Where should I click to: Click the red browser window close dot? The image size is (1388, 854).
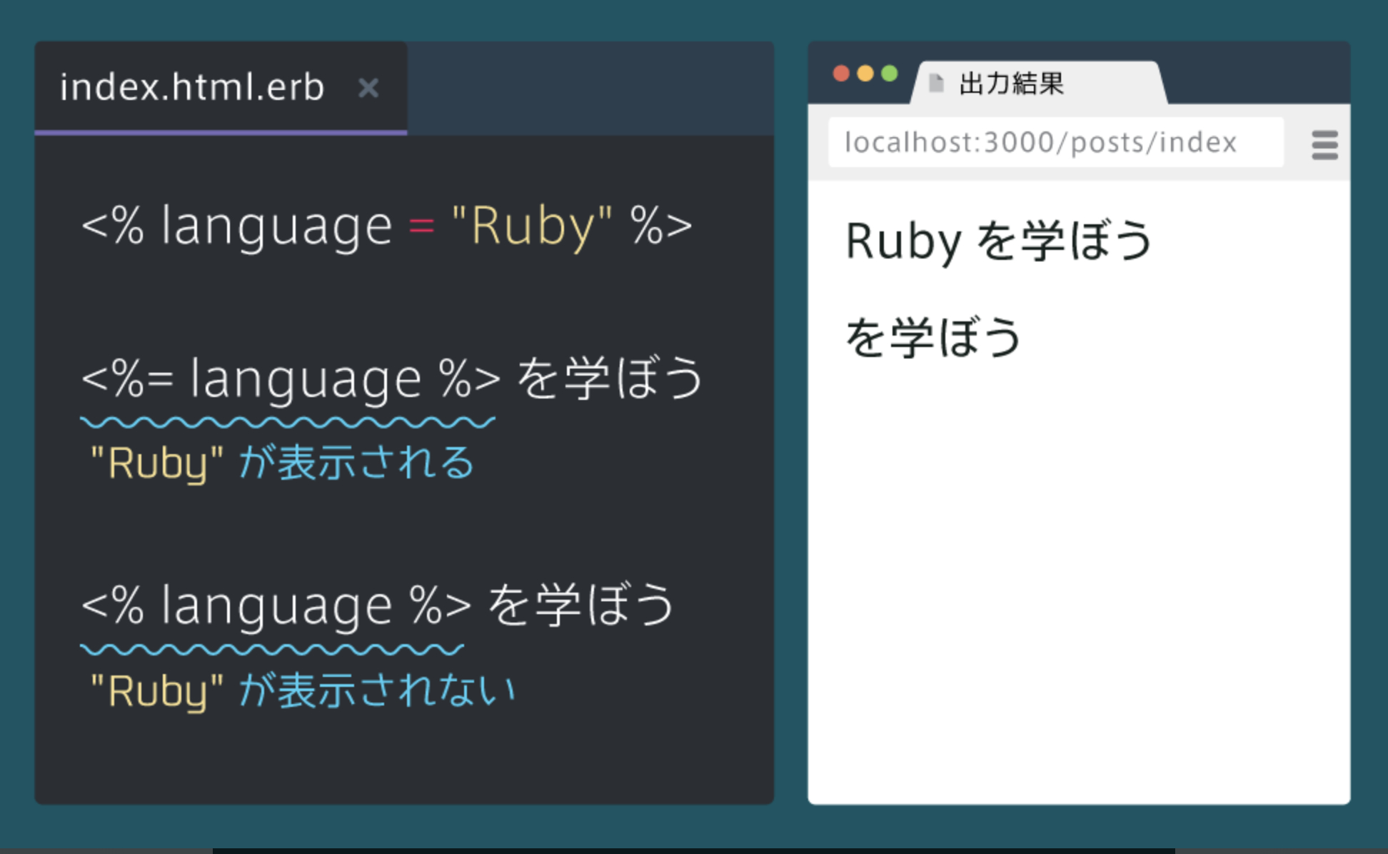pyautogui.click(x=841, y=74)
